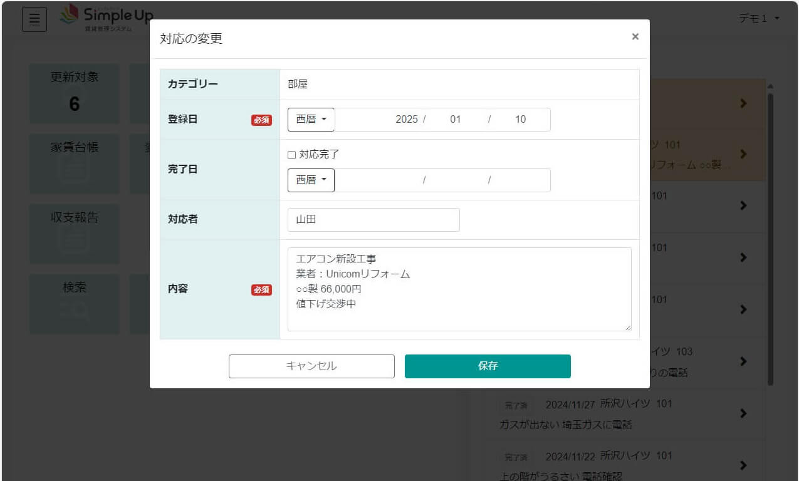Open the hamburger menu icon
Image resolution: width=799 pixels, height=481 pixels.
pos(34,20)
